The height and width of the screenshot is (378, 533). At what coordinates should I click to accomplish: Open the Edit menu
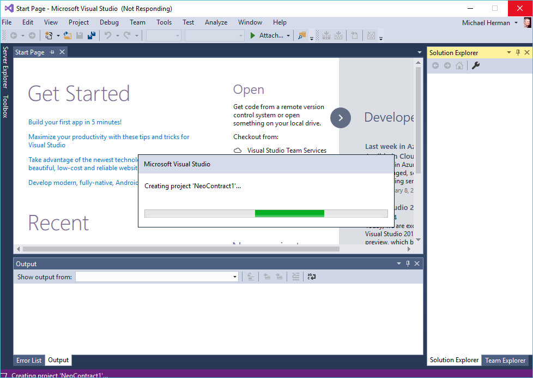28,22
